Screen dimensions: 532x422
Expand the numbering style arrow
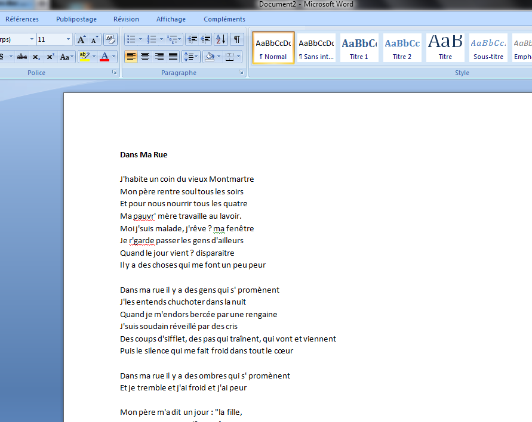coord(161,39)
